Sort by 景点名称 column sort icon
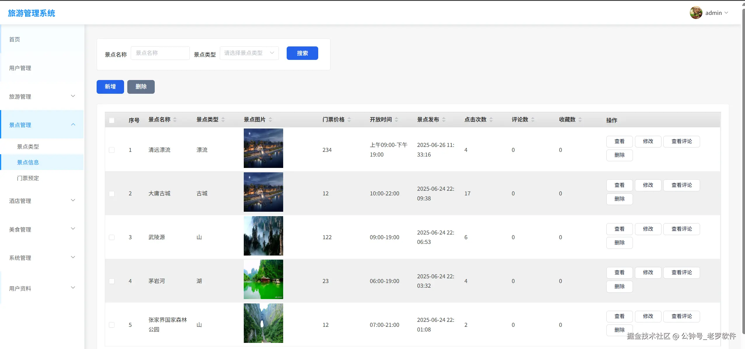The height and width of the screenshot is (349, 745). [x=175, y=120]
